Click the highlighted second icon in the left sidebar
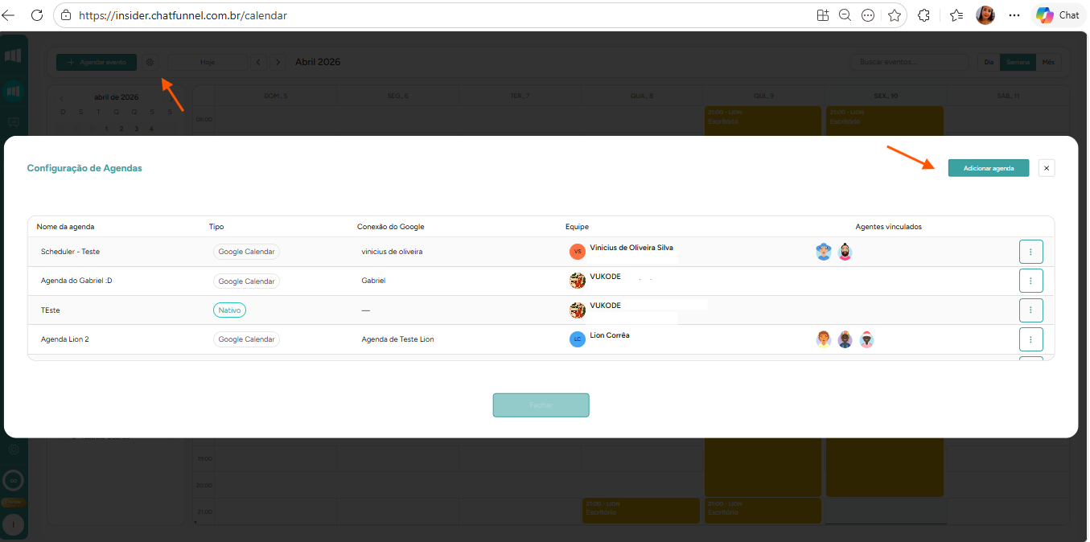This screenshot has height=542, width=1090. (13, 91)
